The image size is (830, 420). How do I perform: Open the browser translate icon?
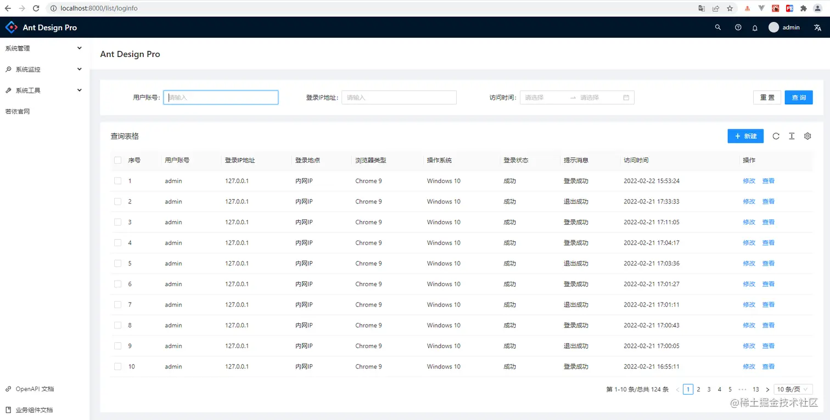[702, 8]
